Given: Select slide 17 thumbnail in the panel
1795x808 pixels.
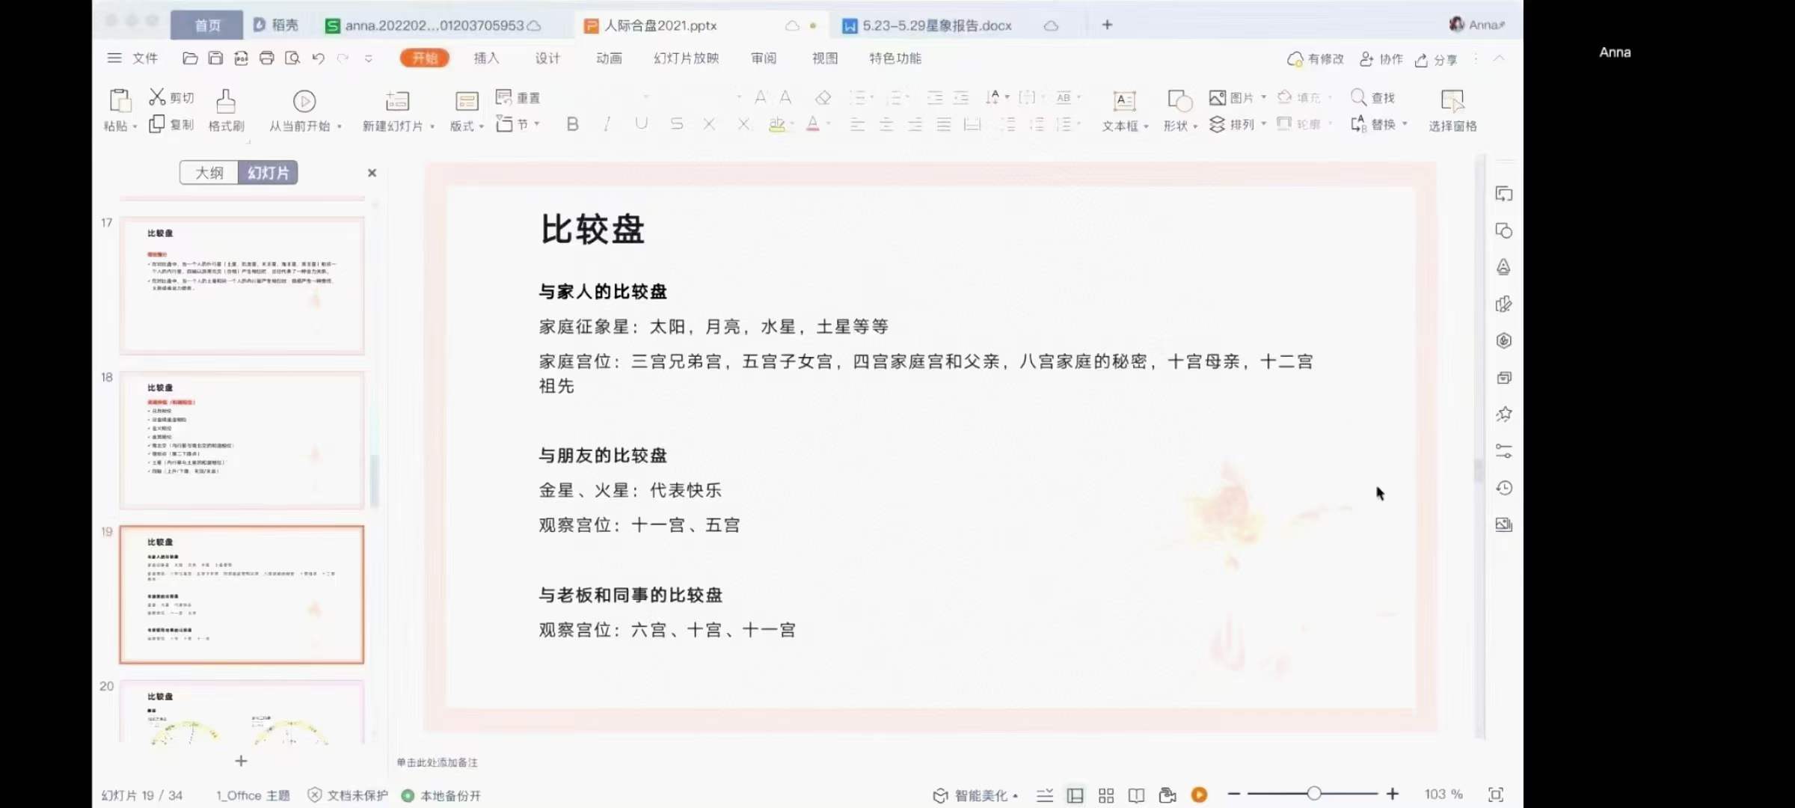Looking at the screenshot, I should [241, 284].
